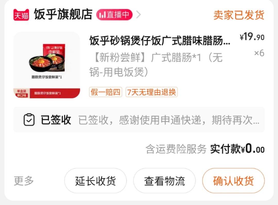Viewport: 278px width, 205px height.
Task: Click the 延长收货 button
Action: click(x=95, y=181)
